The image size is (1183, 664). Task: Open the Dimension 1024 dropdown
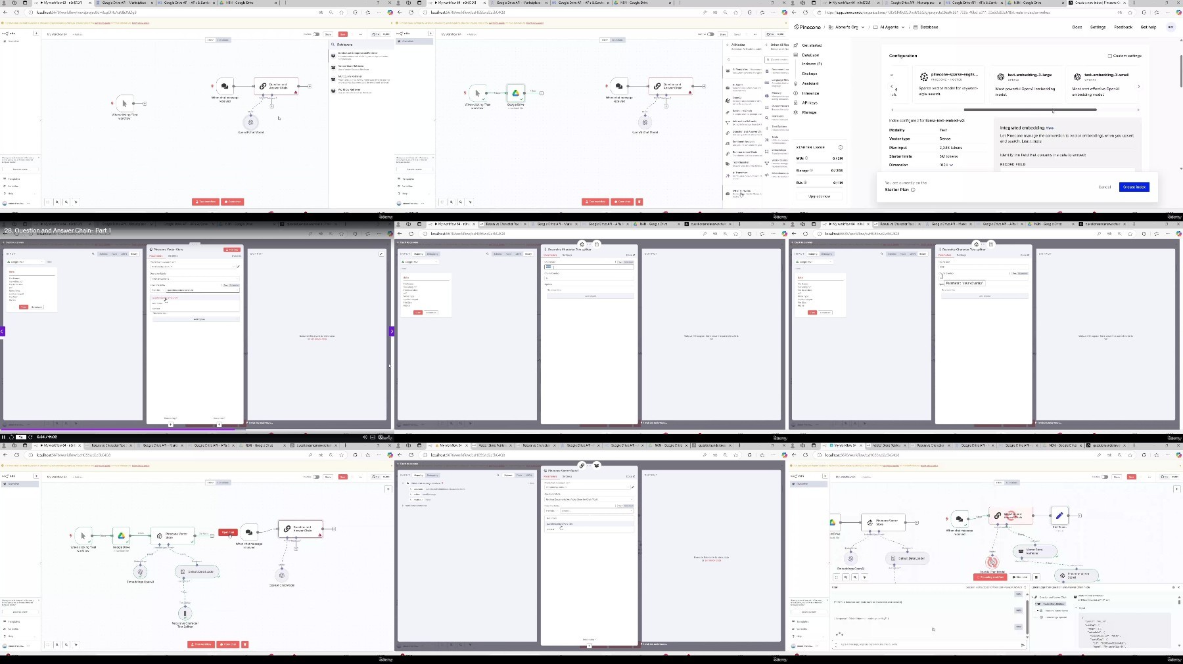pyautogui.click(x=946, y=165)
